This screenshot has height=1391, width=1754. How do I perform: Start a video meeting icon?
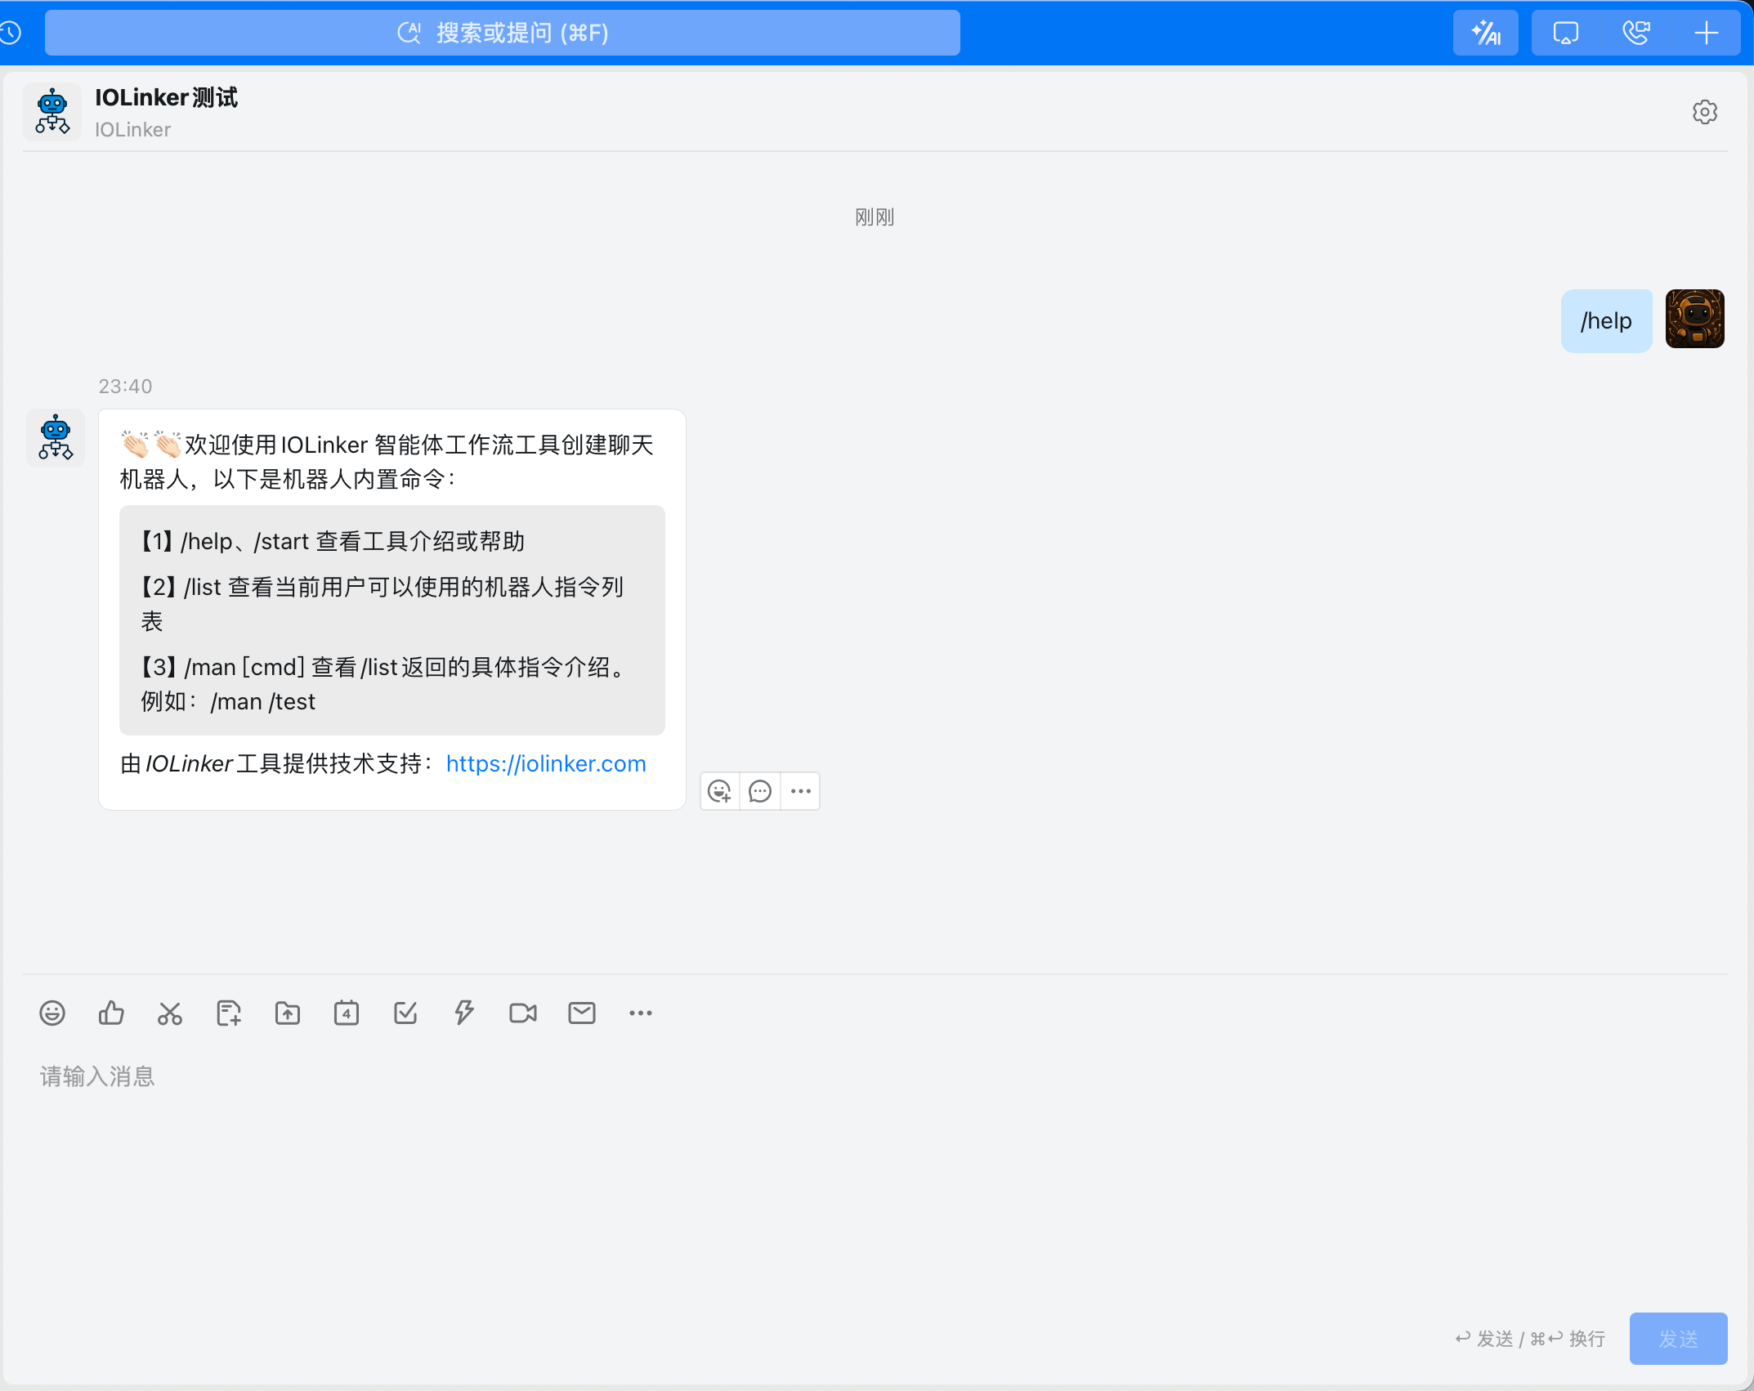pos(523,1013)
